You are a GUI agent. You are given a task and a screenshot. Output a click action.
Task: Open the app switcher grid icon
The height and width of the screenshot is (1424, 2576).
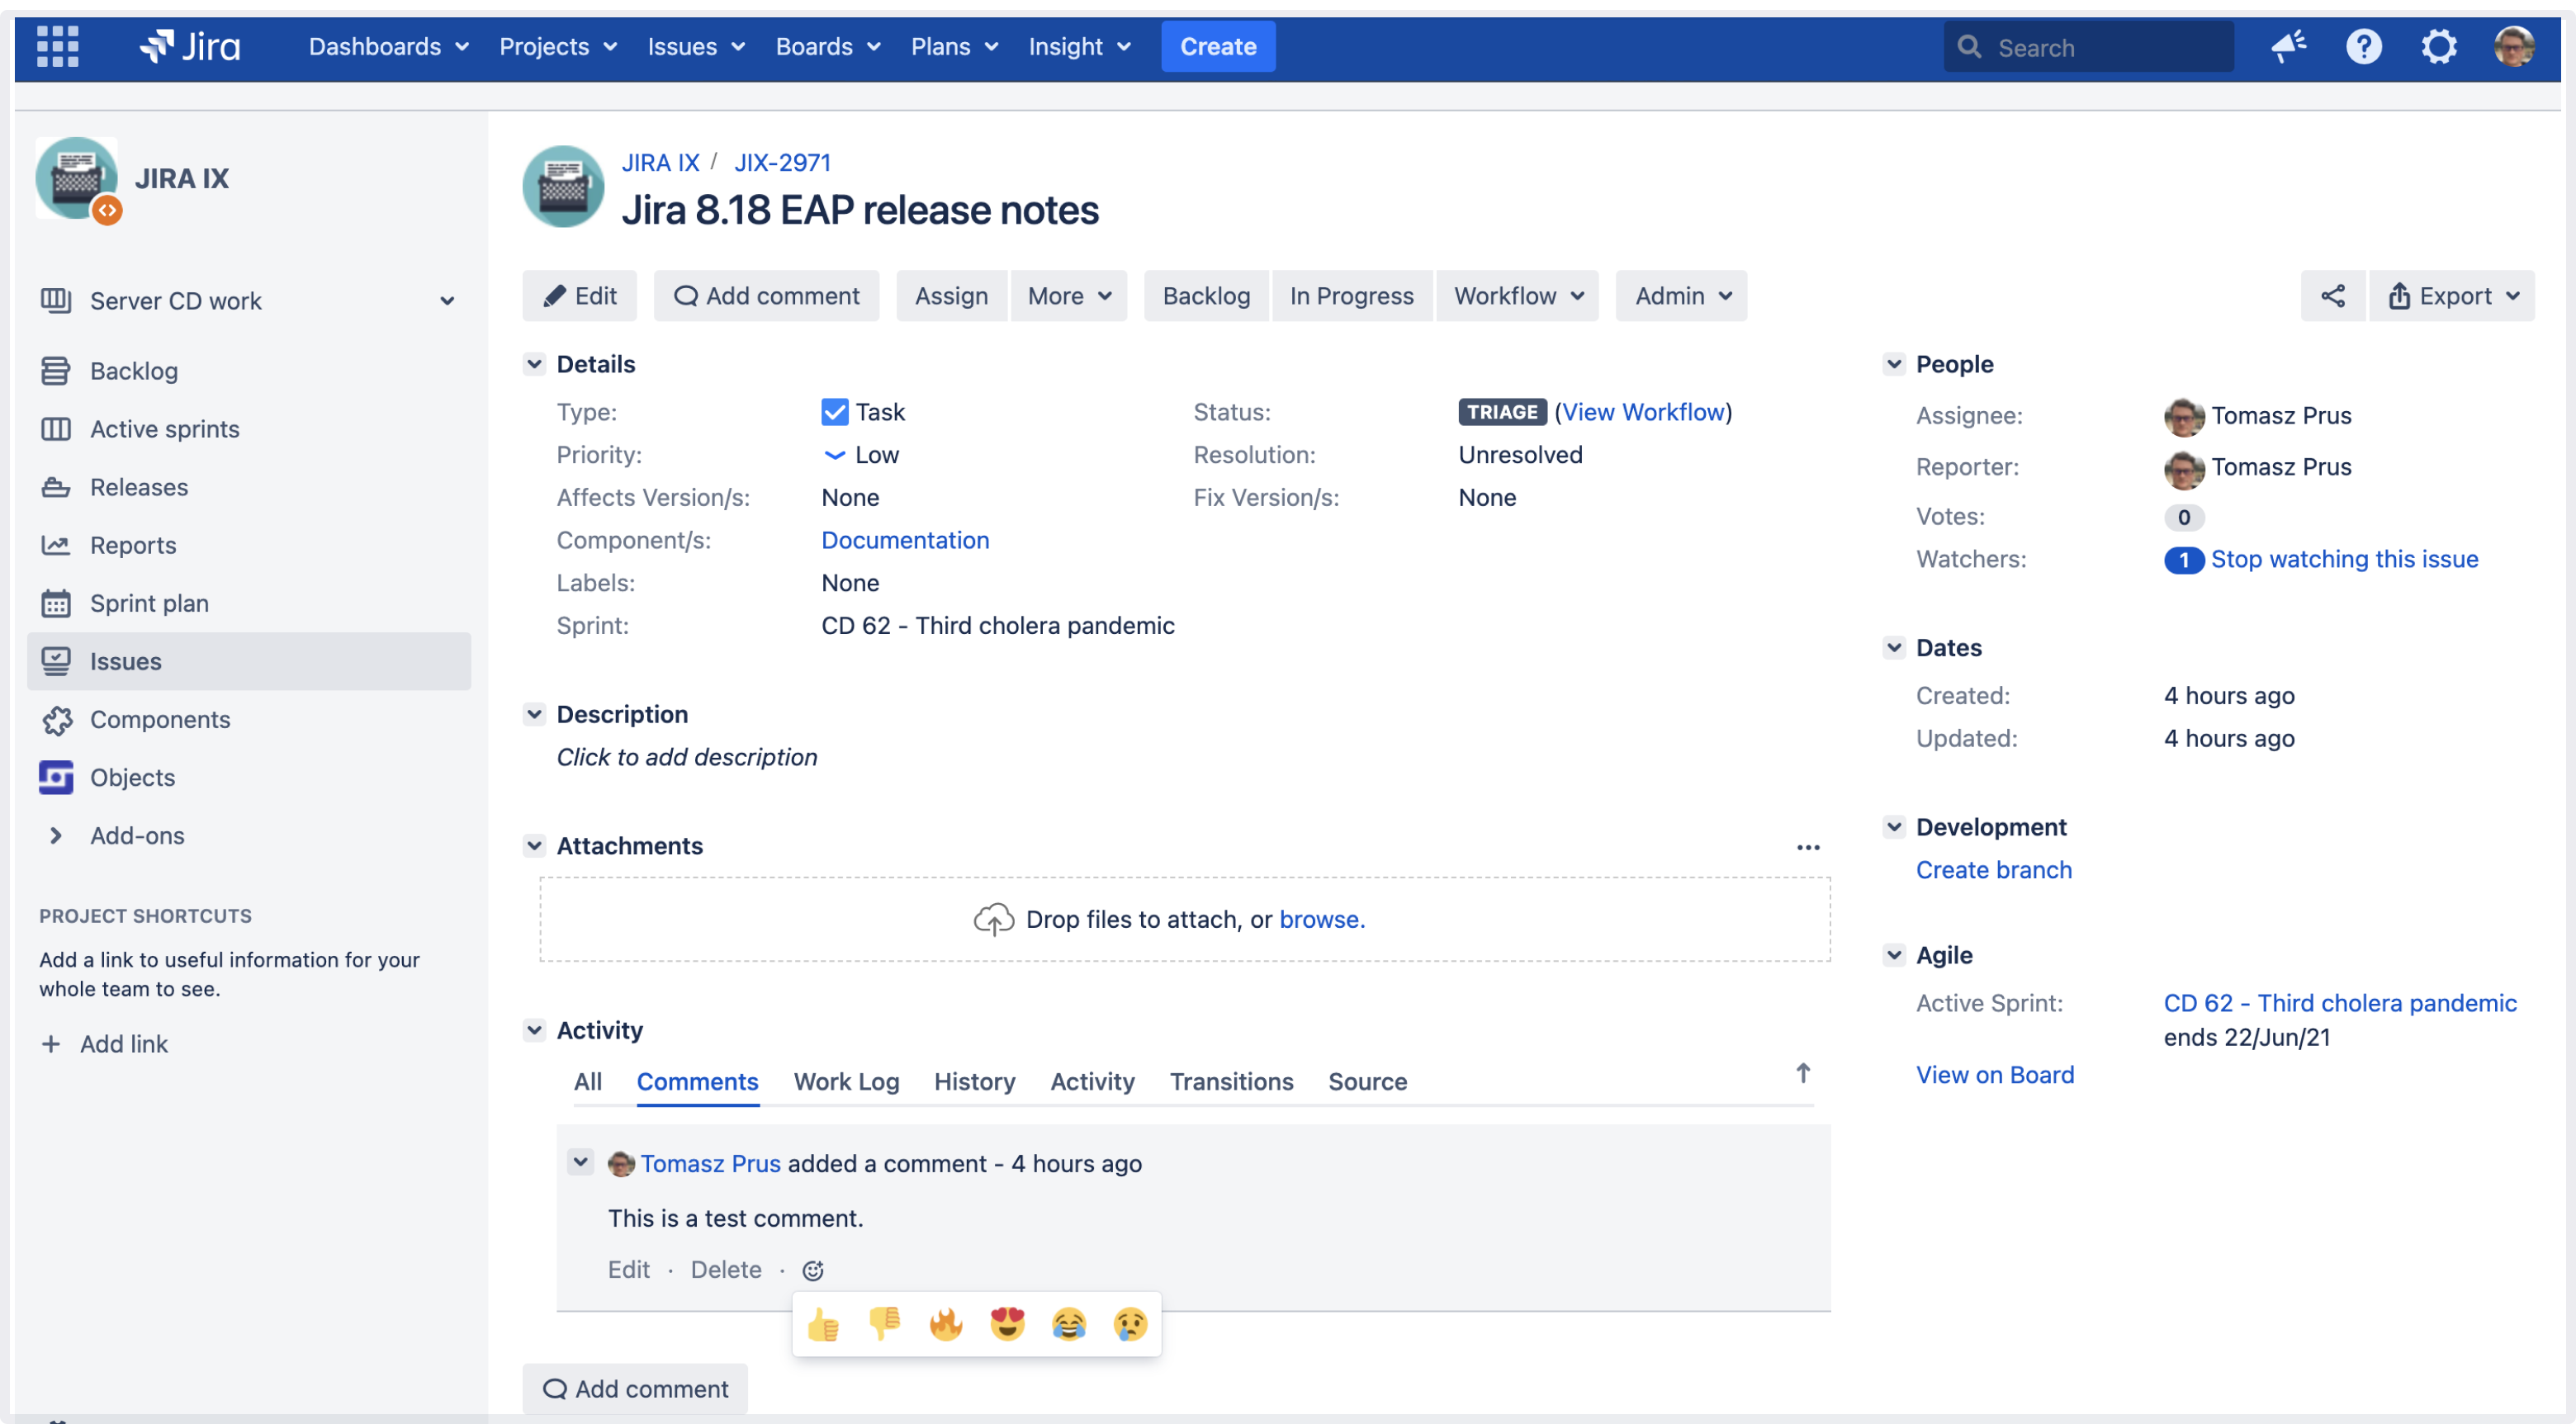pos(57,46)
